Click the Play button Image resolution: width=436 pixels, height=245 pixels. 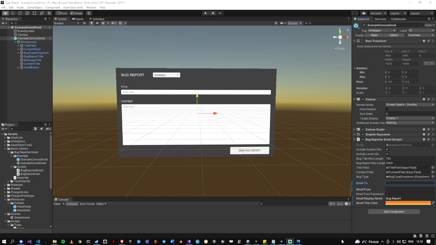[x=205, y=13]
